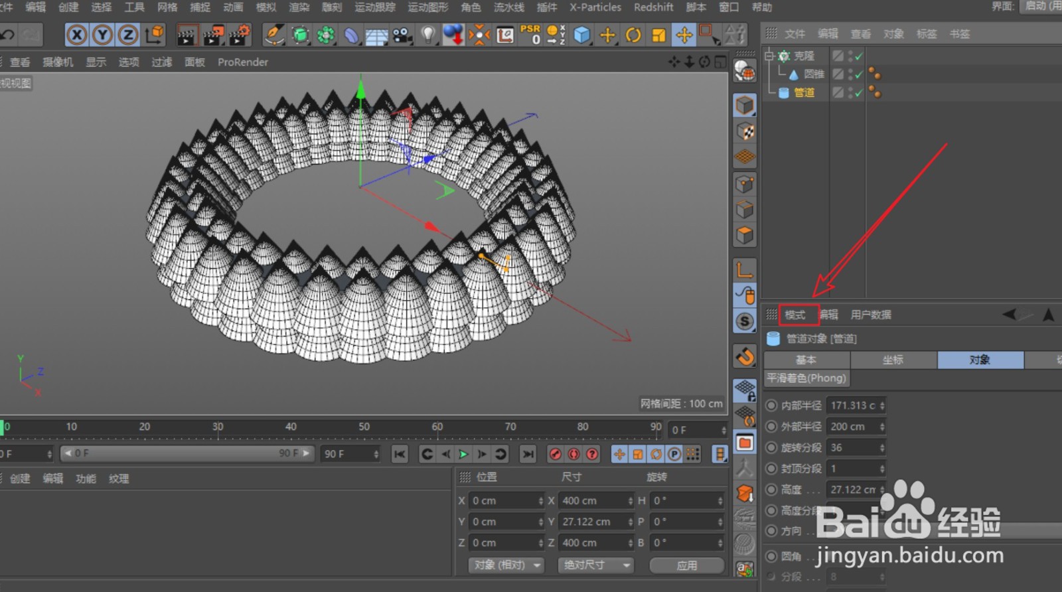Open the 模式 menu in attributes panel
1062x592 pixels.
(795, 315)
